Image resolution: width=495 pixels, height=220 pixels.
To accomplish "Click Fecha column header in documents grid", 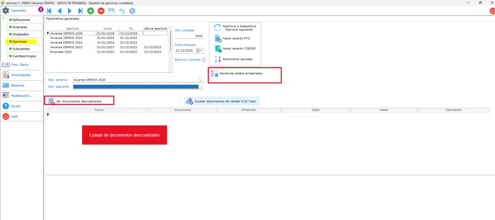I will 99,110.
